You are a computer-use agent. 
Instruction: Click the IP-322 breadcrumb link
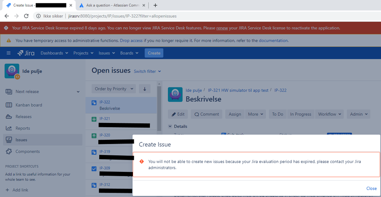click(280, 90)
